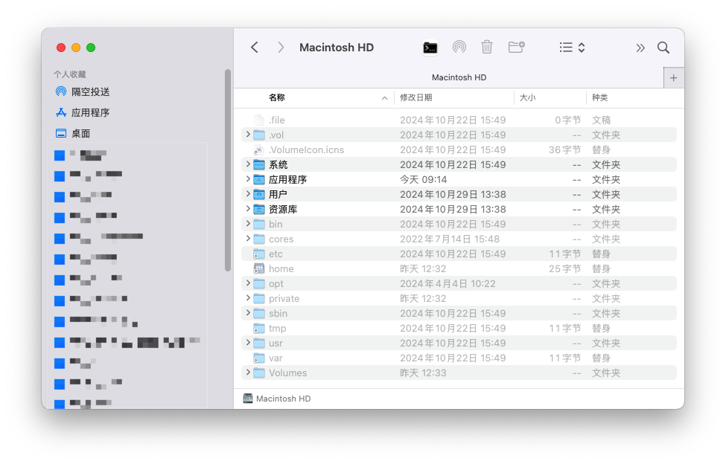Select the tmp alias icon
726x464 pixels.
coord(259,328)
